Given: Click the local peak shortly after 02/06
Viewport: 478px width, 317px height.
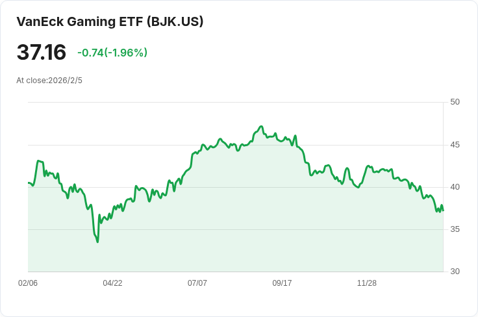Looking at the screenshot, I should point(38,160).
